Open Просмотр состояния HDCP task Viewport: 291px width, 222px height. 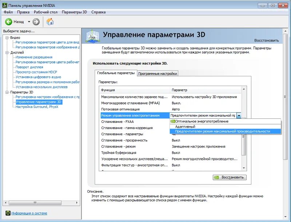(36, 72)
